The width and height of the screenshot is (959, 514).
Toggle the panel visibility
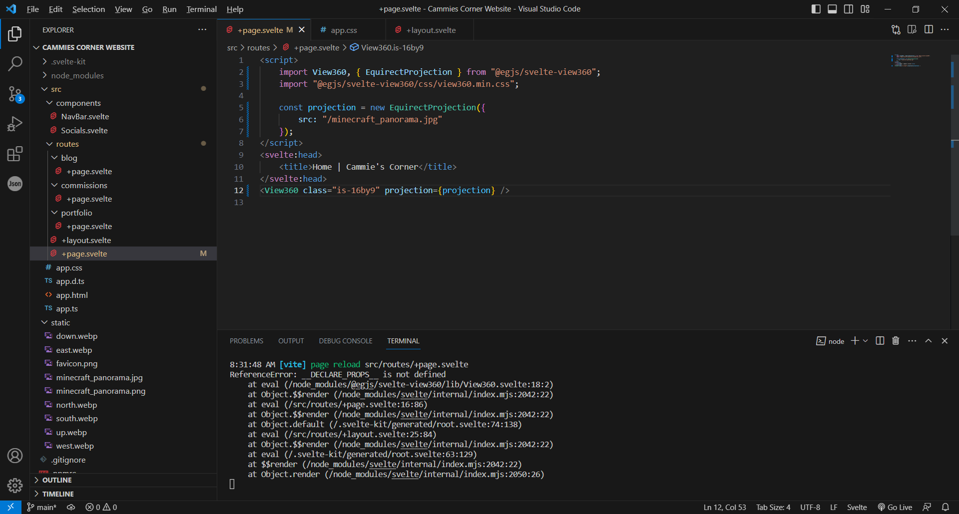pos(832,8)
